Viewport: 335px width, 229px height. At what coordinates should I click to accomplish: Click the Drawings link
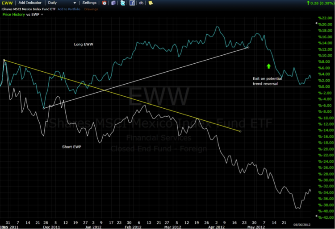(91, 9)
